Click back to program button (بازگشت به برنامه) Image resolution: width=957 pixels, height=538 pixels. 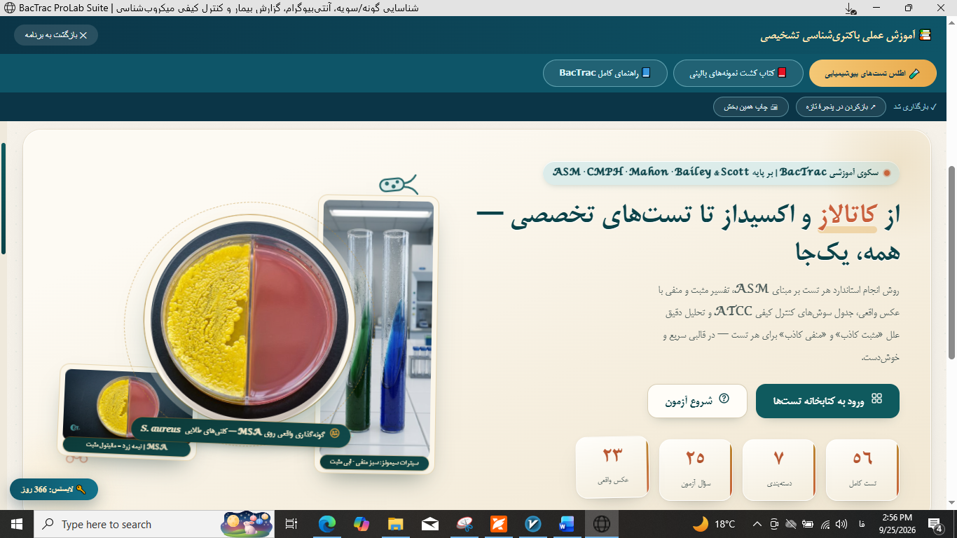pyautogui.click(x=56, y=35)
